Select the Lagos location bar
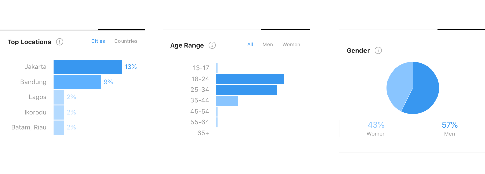 (x=59, y=97)
